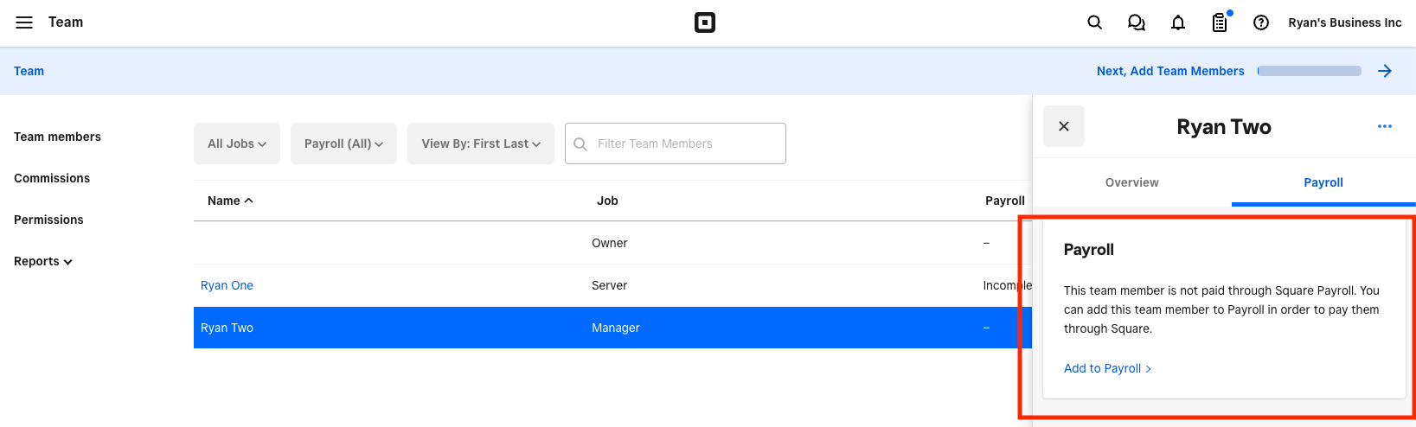Open the setup checklist clipboard icon
1416x427 pixels.
pyautogui.click(x=1220, y=22)
